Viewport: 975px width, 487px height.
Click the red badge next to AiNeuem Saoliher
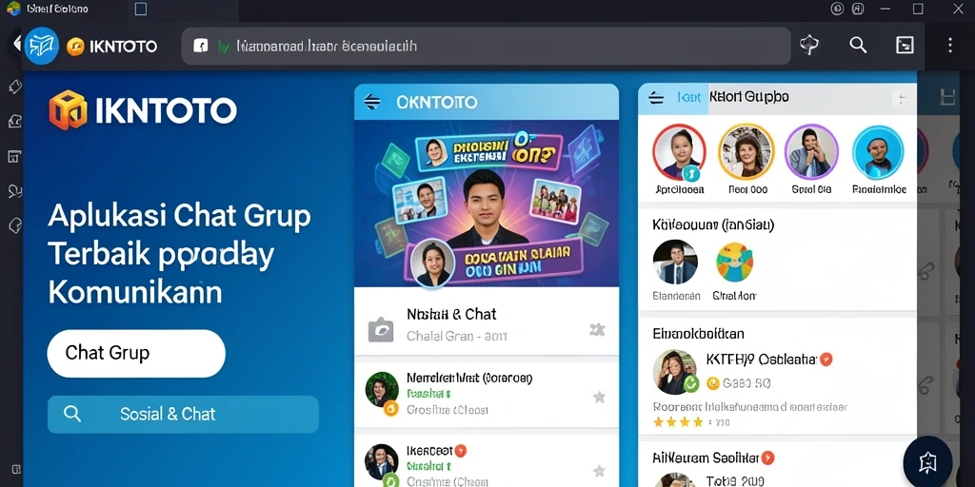(x=768, y=458)
